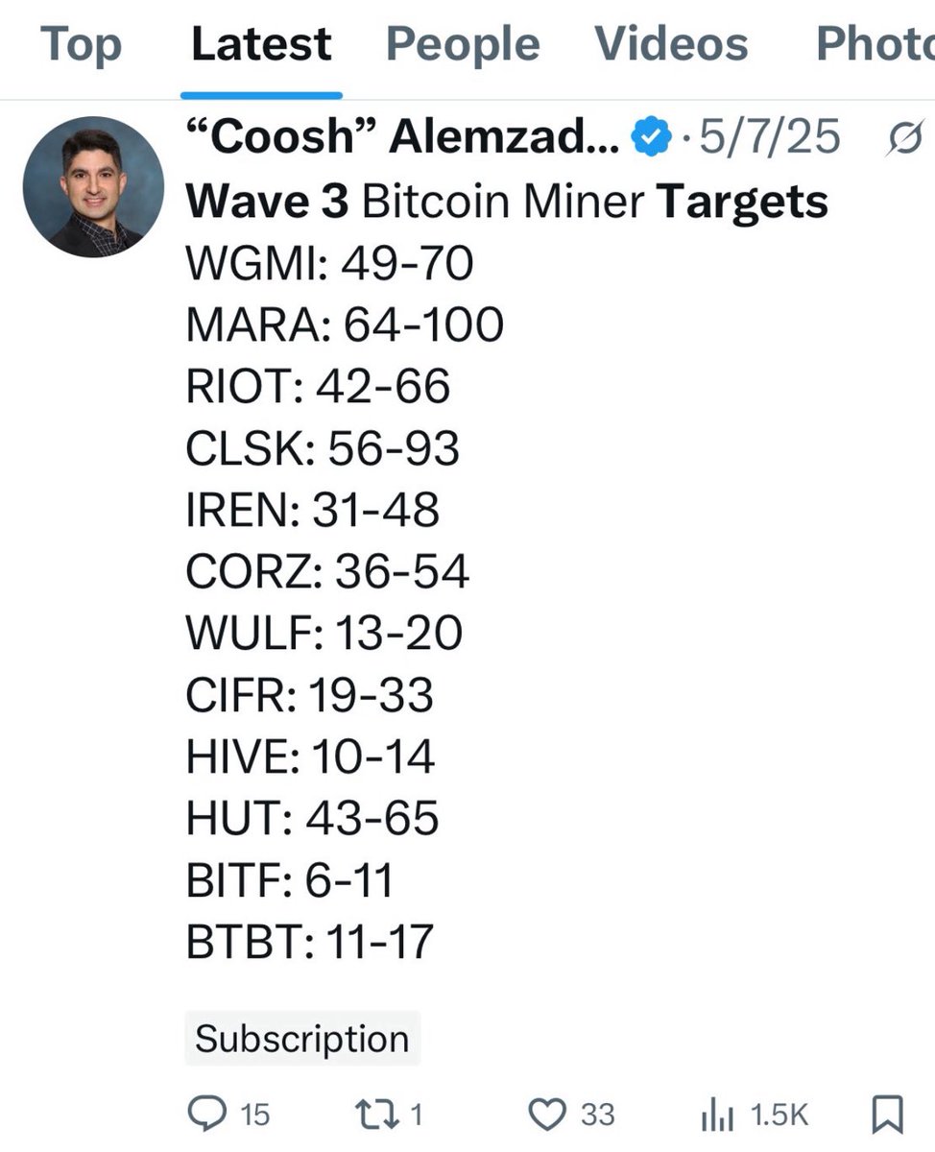Go to the People tab
The image size is (935, 1152).
coord(463,45)
